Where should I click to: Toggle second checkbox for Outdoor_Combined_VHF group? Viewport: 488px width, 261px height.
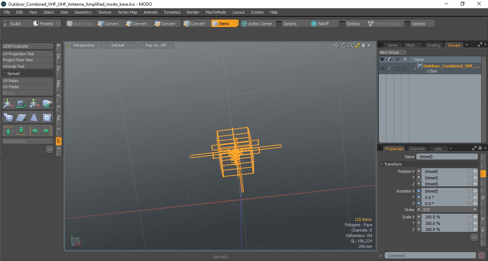405,68
